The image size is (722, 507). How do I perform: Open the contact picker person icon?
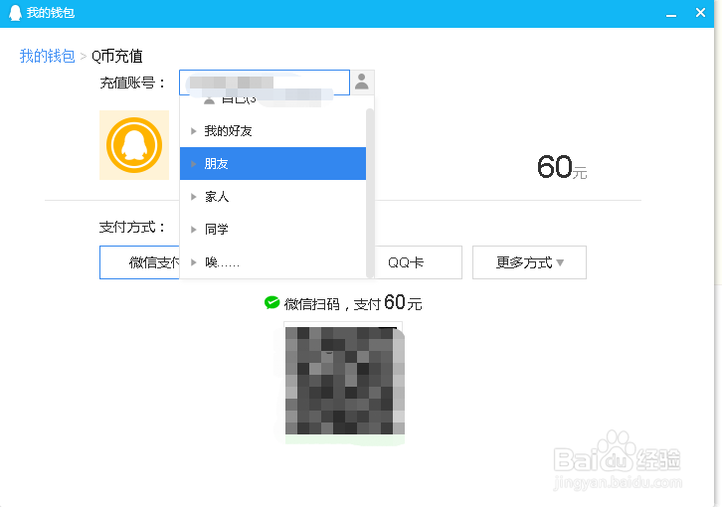pos(362,83)
